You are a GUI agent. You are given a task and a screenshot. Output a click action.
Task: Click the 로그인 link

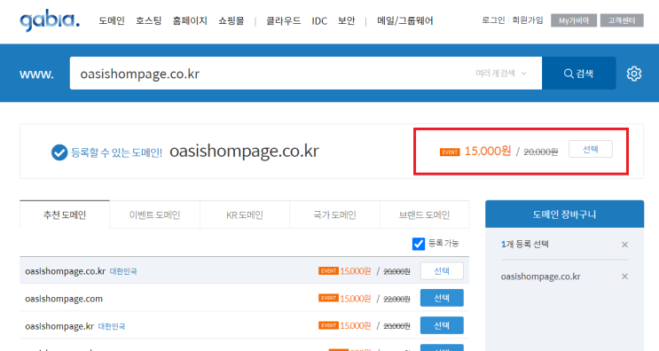click(x=493, y=20)
